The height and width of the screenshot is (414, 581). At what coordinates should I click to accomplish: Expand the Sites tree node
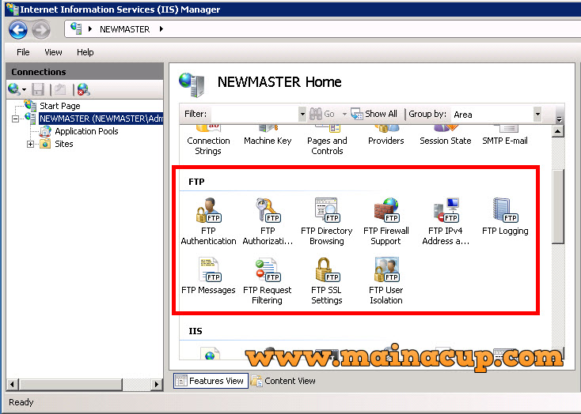[x=30, y=144]
